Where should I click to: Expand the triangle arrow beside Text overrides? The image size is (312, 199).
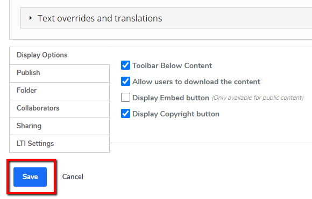point(31,18)
